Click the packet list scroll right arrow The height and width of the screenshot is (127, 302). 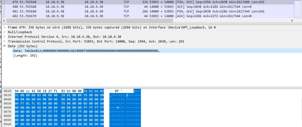(x=292, y=21)
